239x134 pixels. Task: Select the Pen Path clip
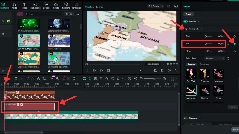(30, 107)
